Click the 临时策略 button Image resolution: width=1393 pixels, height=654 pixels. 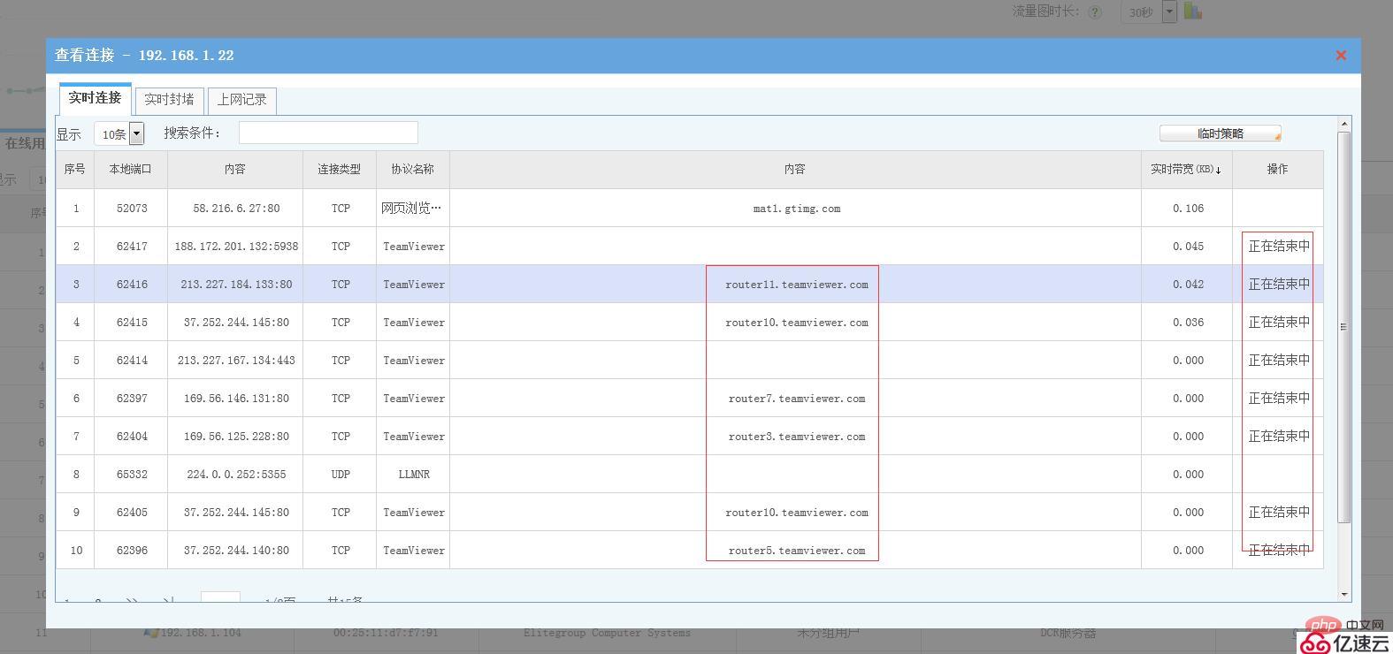pyautogui.click(x=1221, y=133)
